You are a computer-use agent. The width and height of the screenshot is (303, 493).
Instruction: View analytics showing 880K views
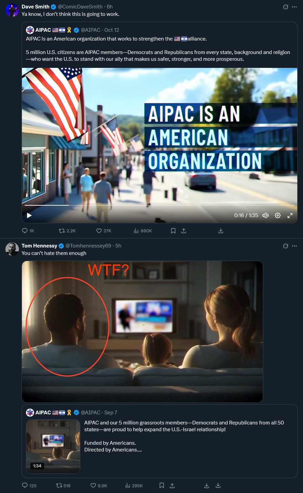coord(143,231)
